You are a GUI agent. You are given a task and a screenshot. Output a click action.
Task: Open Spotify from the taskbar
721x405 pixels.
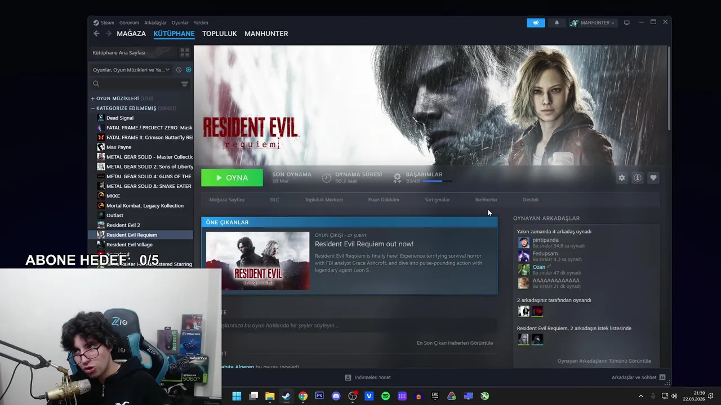tap(385, 396)
